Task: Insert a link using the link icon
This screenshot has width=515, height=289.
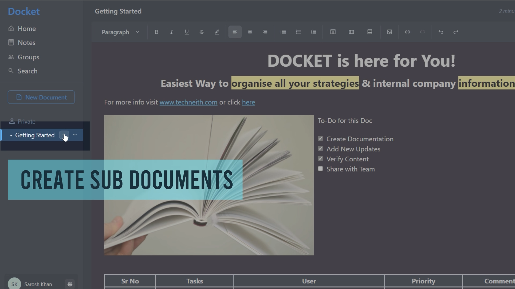Action: point(407,32)
